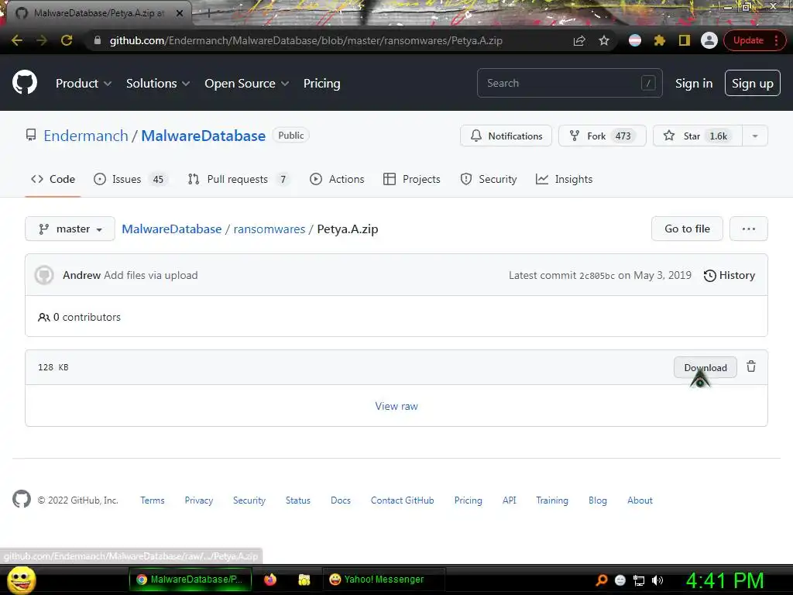Open the Terms footer link
The image size is (793, 595).
point(153,500)
